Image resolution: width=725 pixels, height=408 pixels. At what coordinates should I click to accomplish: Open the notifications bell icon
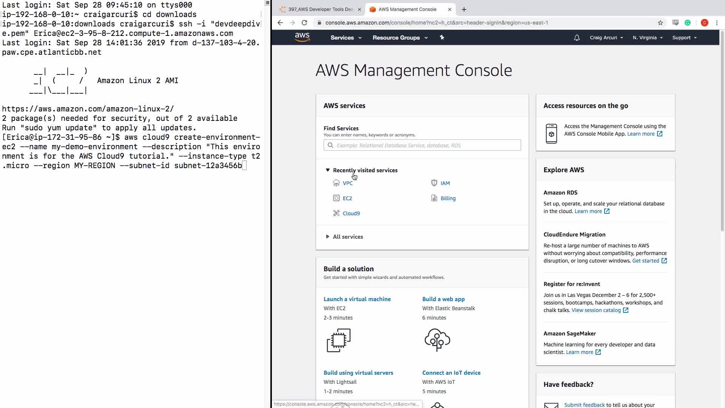click(x=577, y=38)
